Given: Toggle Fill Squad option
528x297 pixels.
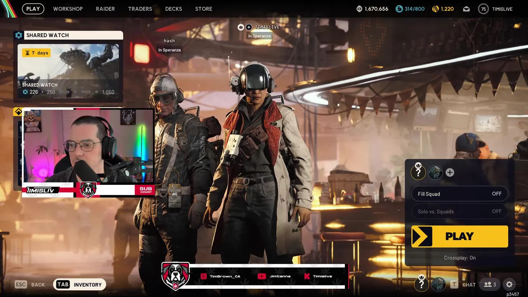Looking at the screenshot, I should (x=460, y=194).
